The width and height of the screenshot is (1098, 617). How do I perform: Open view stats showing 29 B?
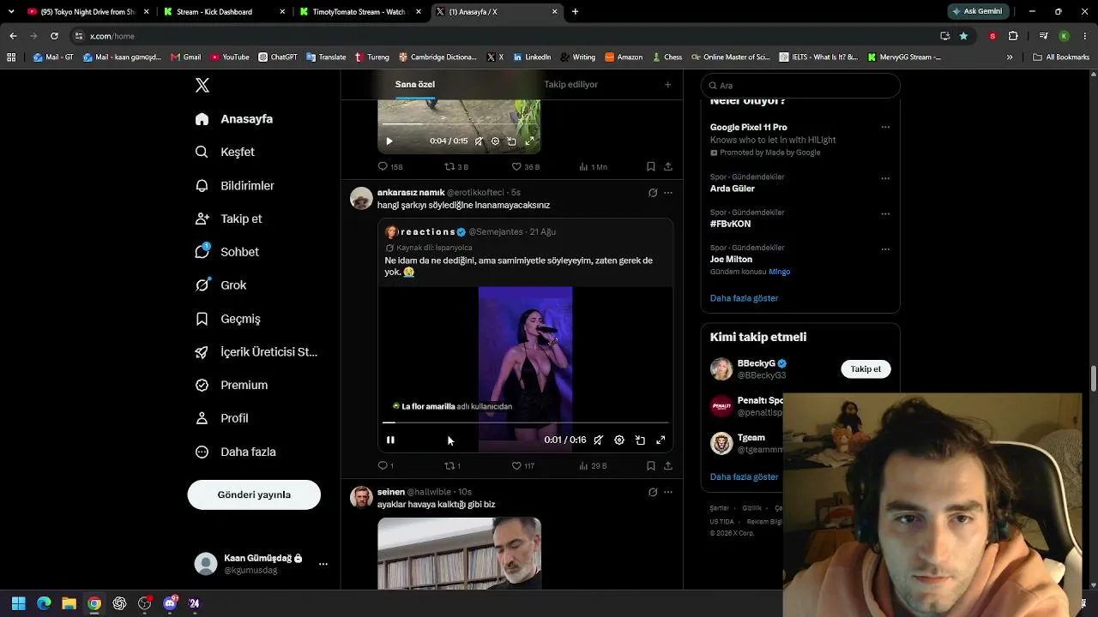(593, 465)
